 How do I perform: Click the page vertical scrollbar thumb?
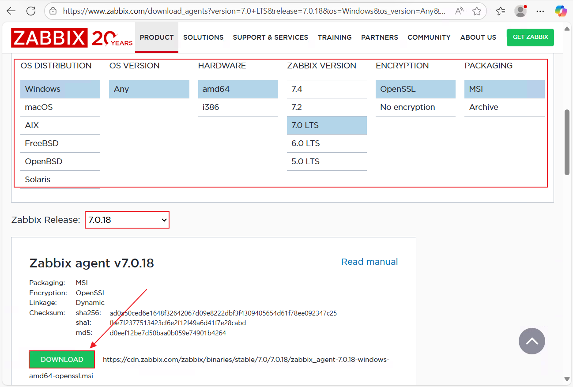(x=568, y=142)
